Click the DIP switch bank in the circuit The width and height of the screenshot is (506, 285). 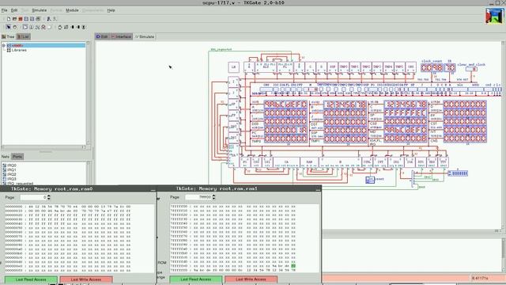(458, 173)
